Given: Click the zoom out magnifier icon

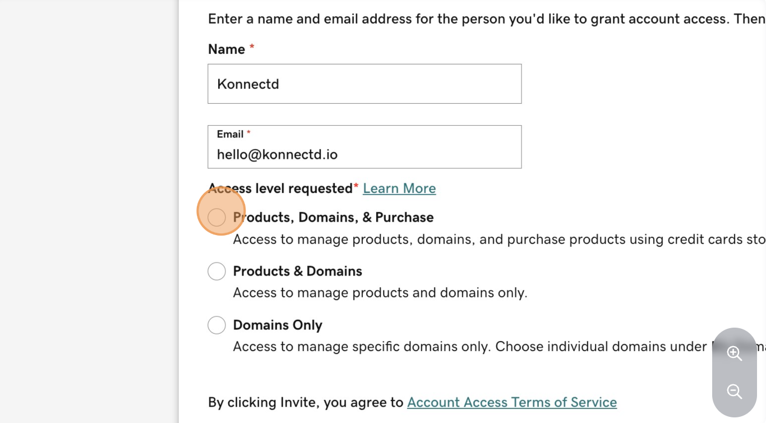Looking at the screenshot, I should 734,392.
